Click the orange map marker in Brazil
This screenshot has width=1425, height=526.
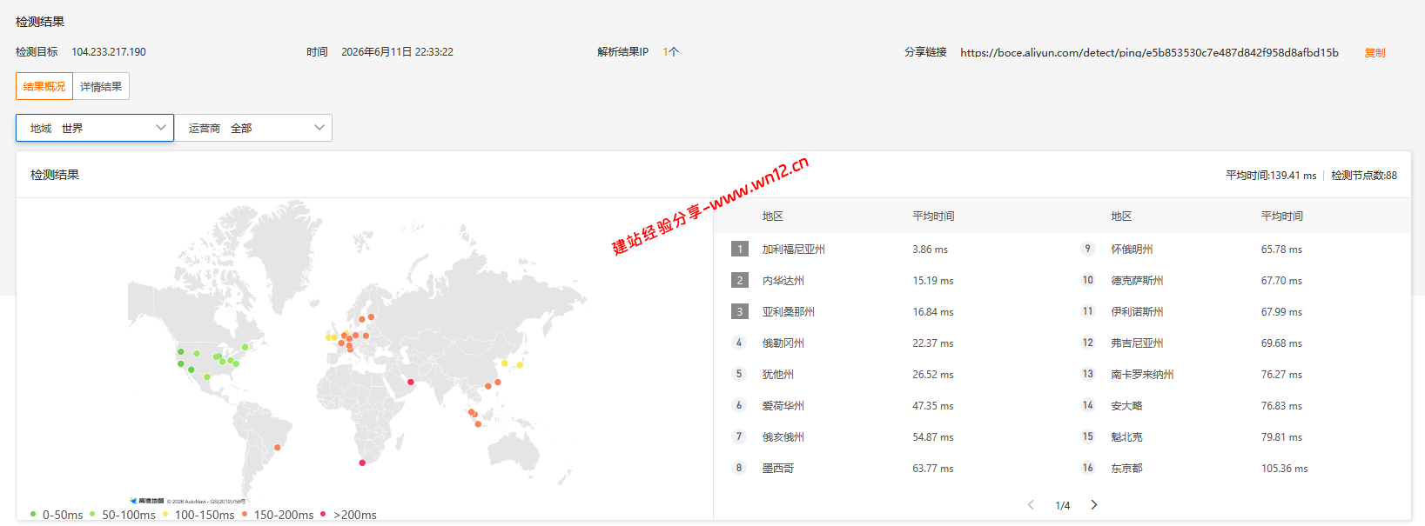(278, 448)
